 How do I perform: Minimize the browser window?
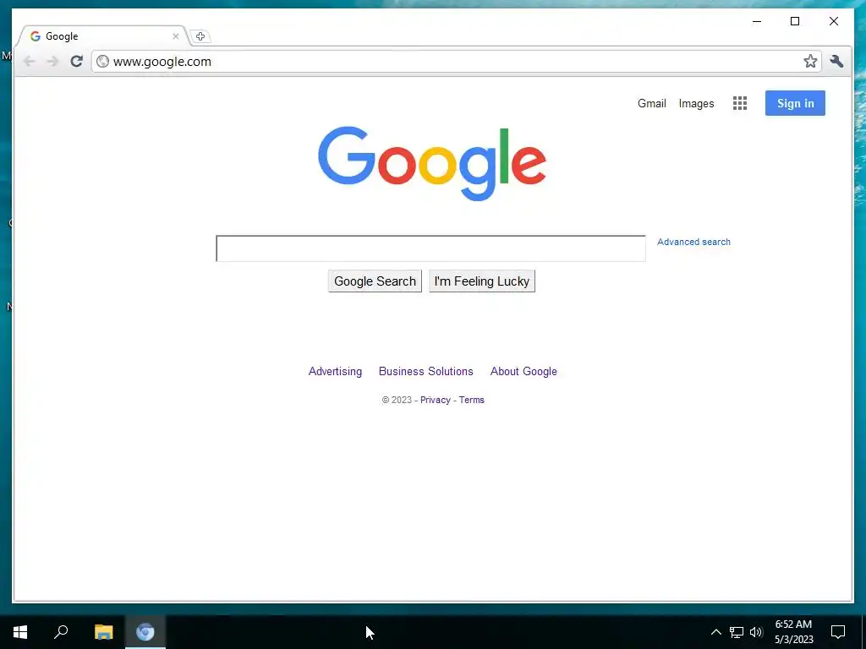(x=757, y=21)
